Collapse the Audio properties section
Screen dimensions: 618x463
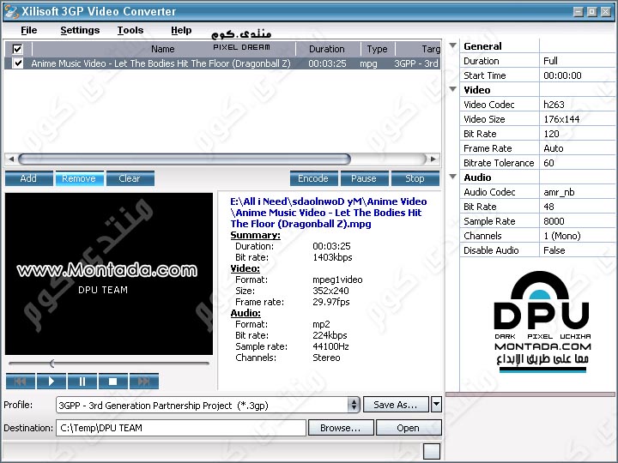click(x=453, y=177)
